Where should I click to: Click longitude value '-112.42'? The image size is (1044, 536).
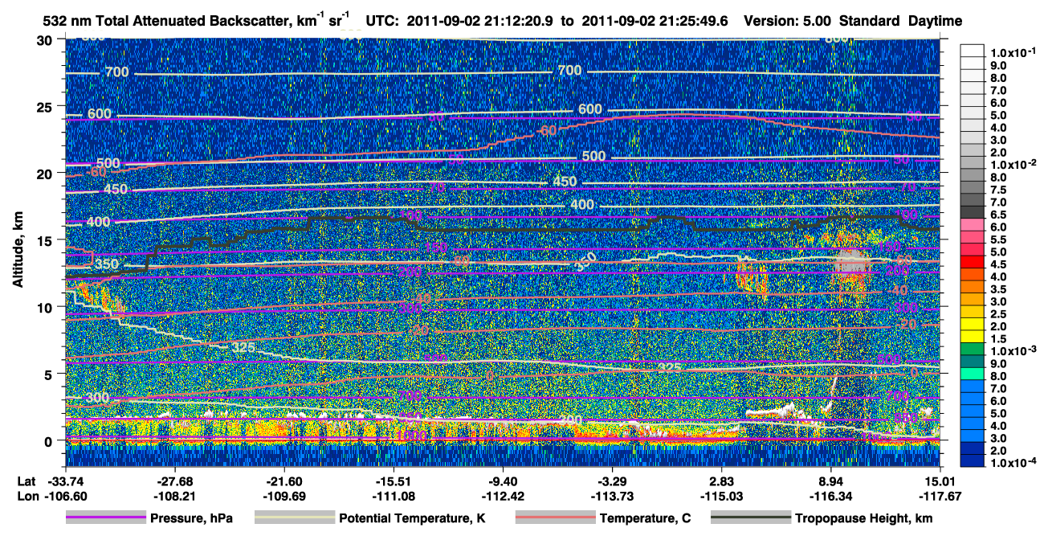click(502, 496)
